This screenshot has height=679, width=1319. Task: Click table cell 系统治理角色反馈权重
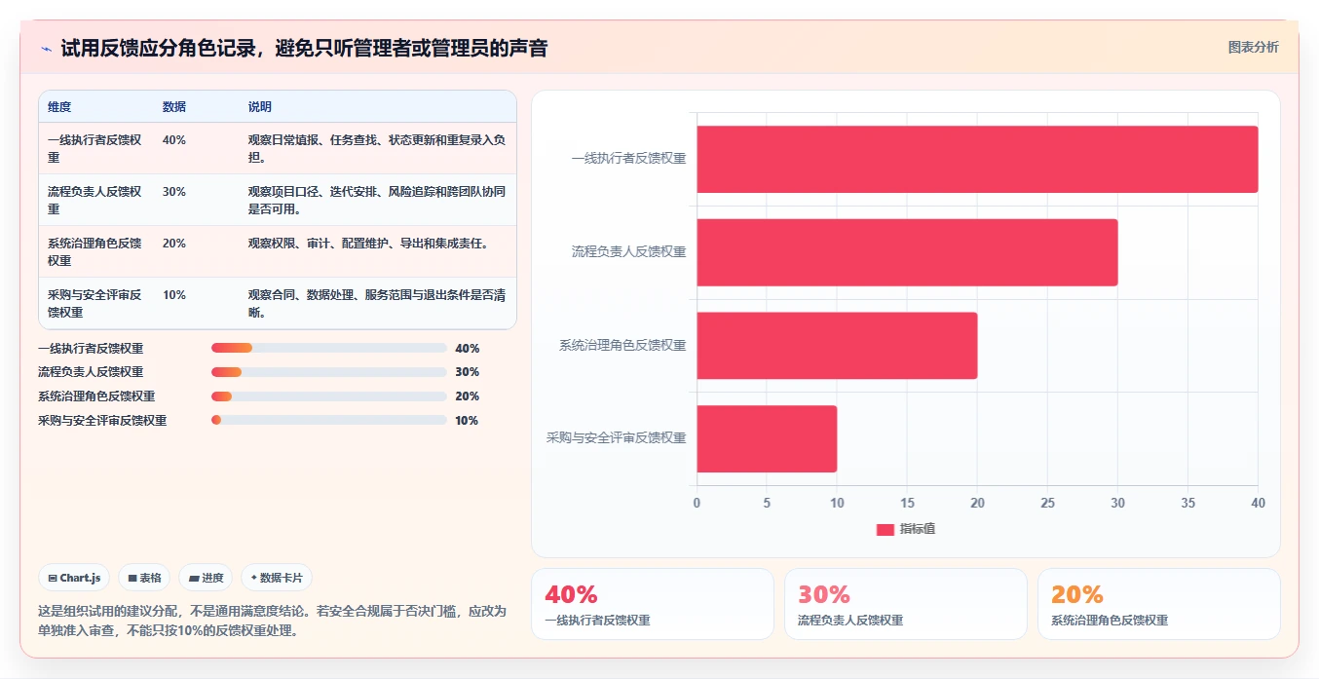click(x=94, y=252)
